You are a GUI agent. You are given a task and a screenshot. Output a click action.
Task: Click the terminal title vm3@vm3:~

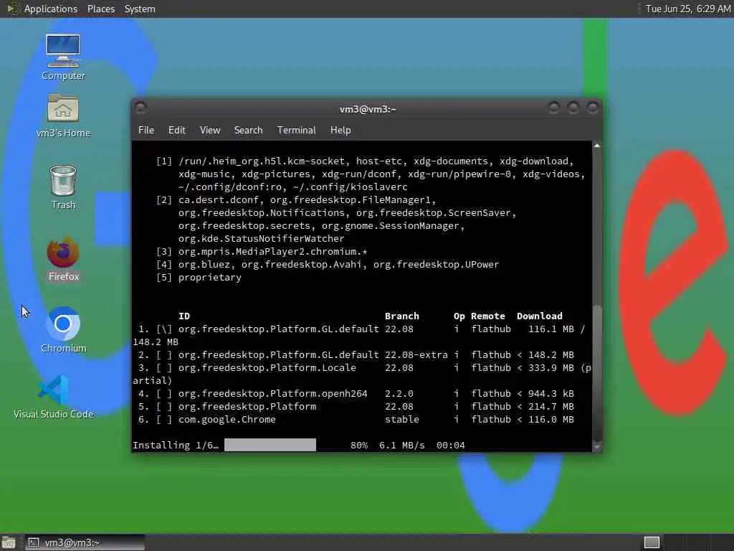(x=368, y=109)
